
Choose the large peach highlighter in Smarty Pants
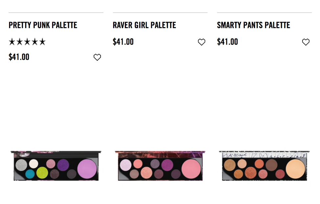[295, 169]
